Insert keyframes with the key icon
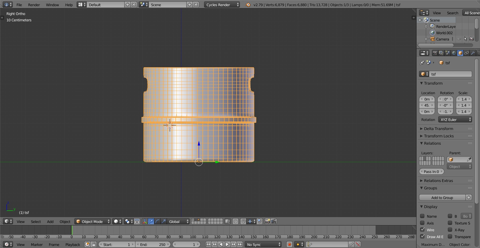This screenshot has width=480, height=248. (x=351, y=244)
